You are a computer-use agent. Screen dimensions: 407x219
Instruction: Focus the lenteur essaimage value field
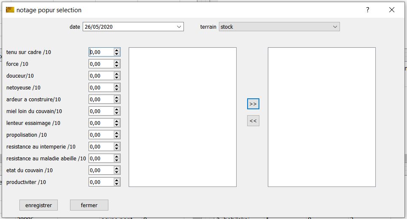[x=101, y=123]
